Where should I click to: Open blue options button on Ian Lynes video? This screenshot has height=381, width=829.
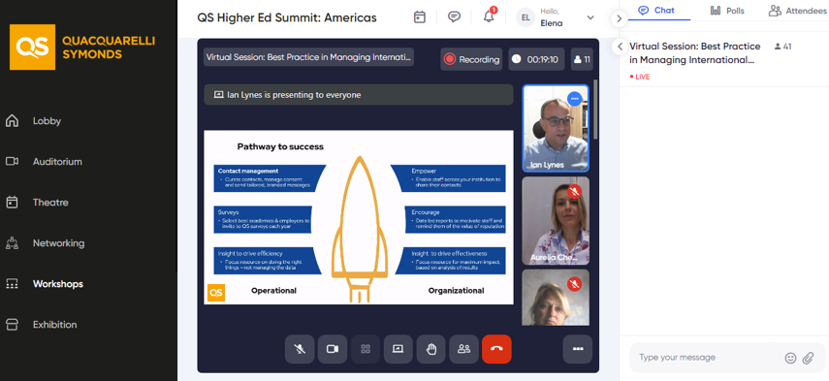(x=574, y=99)
